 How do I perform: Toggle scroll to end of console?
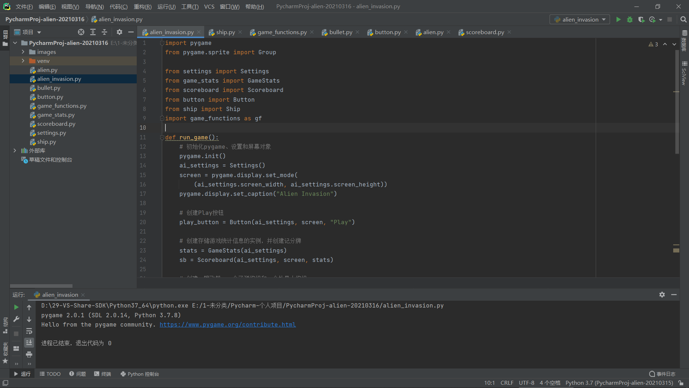29,342
